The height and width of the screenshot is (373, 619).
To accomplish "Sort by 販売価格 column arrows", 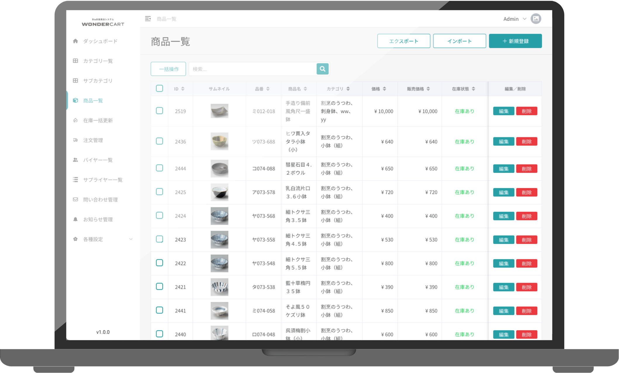I will click(428, 89).
